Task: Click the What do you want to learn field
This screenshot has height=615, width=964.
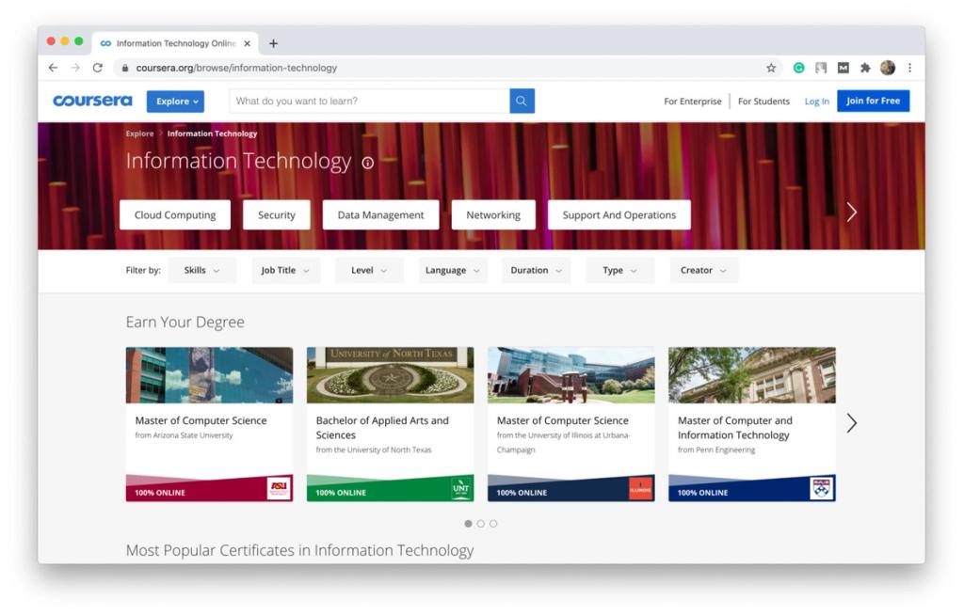Action: (369, 101)
